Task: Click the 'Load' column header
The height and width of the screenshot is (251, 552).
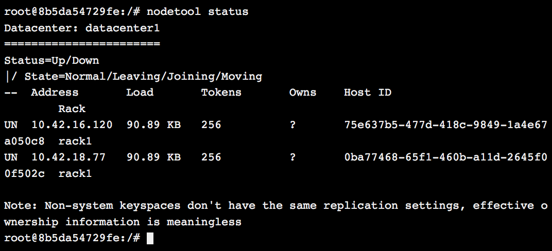Action: (x=140, y=93)
